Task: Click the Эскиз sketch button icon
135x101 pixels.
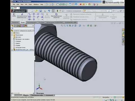Action: coord(14,14)
